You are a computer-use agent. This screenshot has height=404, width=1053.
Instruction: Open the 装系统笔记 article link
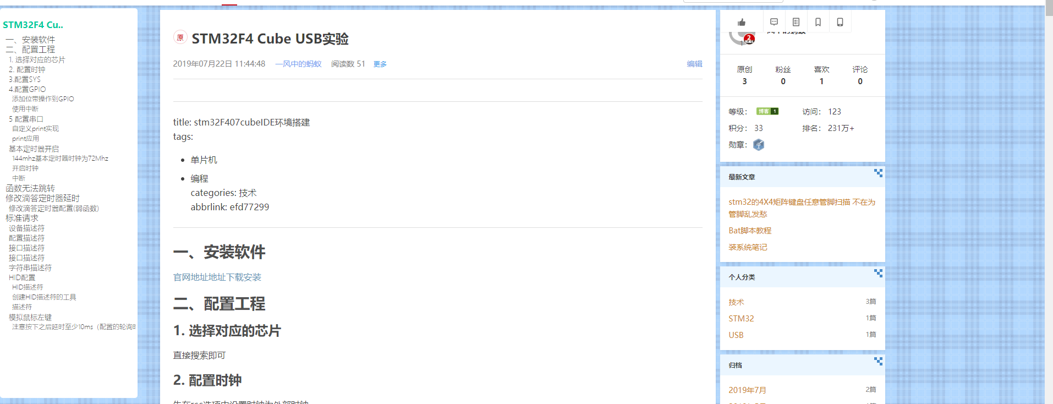(748, 247)
